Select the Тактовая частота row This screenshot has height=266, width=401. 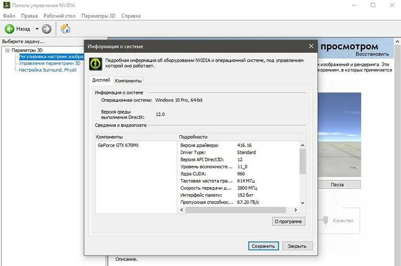[240, 181]
